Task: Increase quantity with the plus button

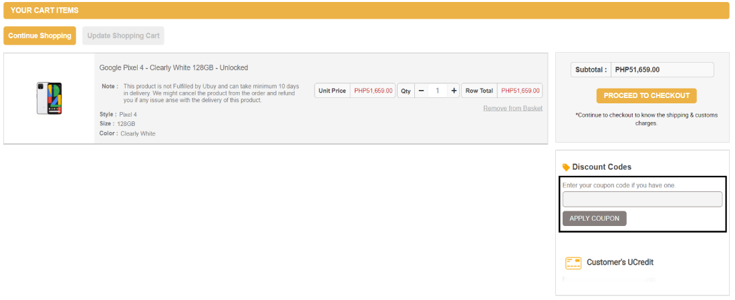Action: pyautogui.click(x=454, y=91)
